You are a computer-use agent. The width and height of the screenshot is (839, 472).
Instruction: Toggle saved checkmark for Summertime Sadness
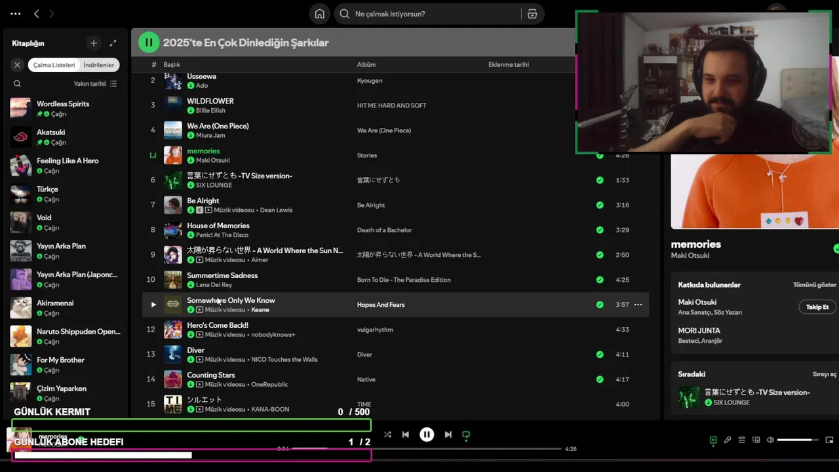pyautogui.click(x=600, y=280)
